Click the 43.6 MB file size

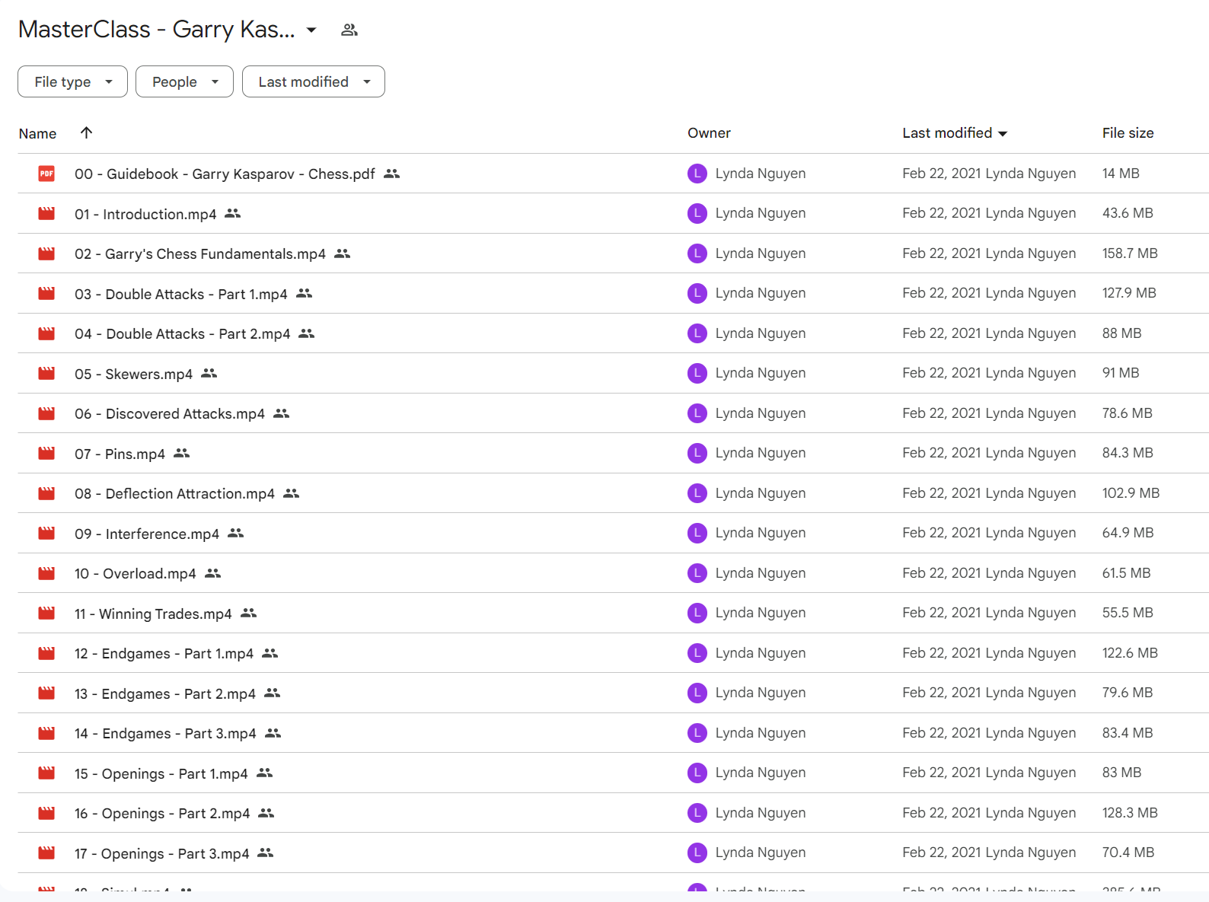click(x=1128, y=213)
